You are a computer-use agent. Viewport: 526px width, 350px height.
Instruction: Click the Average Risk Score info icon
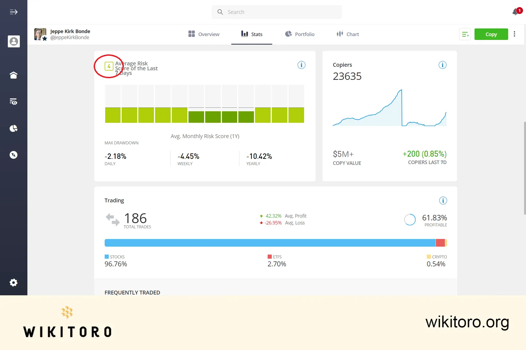pyautogui.click(x=301, y=65)
